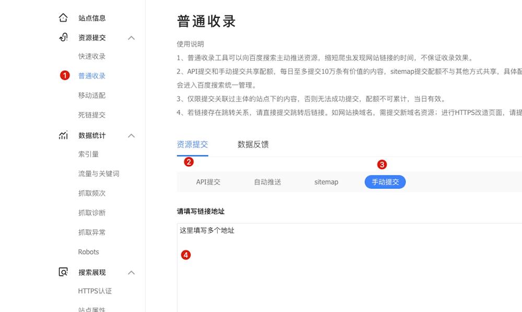Viewport: 522px width, 312px height.
Task: Select 普通收录 in the sidebar
Action: tap(92, 76)
